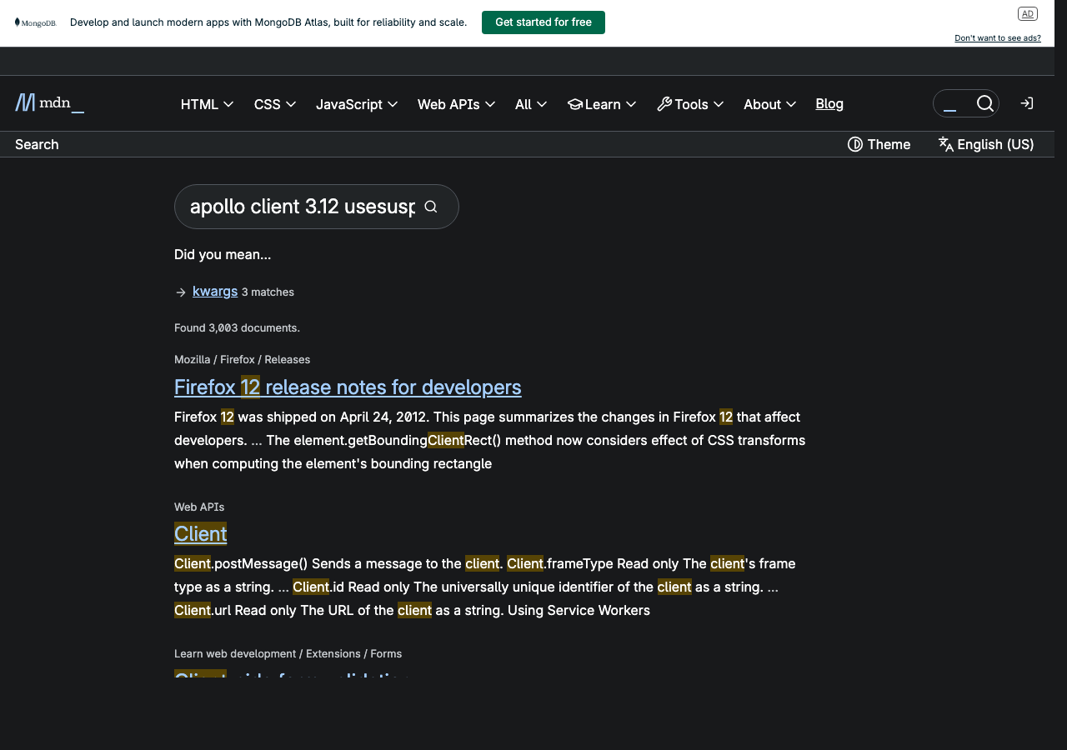Expand the CSS navigation dropdown

click(274, 104)
